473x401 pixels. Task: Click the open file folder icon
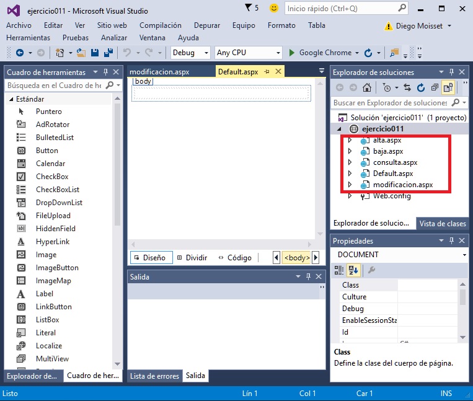(x=81, y=53)
